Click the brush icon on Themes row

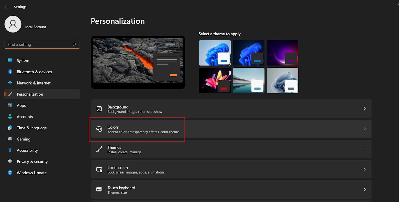[x=99, y=149]
